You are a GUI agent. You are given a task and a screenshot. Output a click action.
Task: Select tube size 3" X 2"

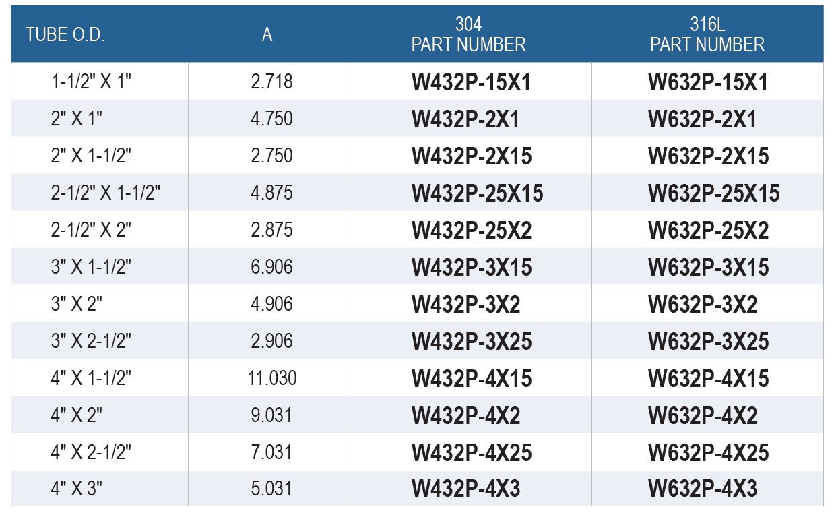coord(76,305)
